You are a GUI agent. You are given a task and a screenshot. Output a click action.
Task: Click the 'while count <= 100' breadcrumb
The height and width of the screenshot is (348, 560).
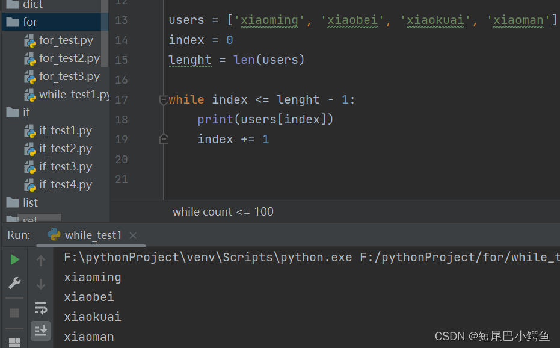pos(223,212)
